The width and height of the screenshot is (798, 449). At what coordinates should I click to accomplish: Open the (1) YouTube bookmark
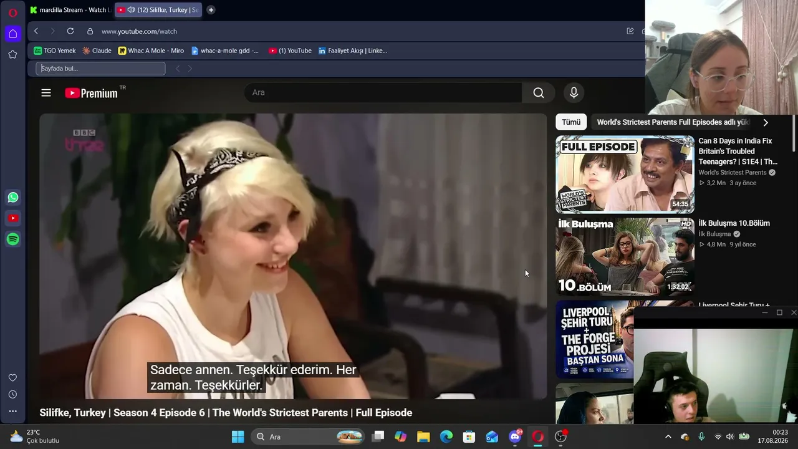290,51
